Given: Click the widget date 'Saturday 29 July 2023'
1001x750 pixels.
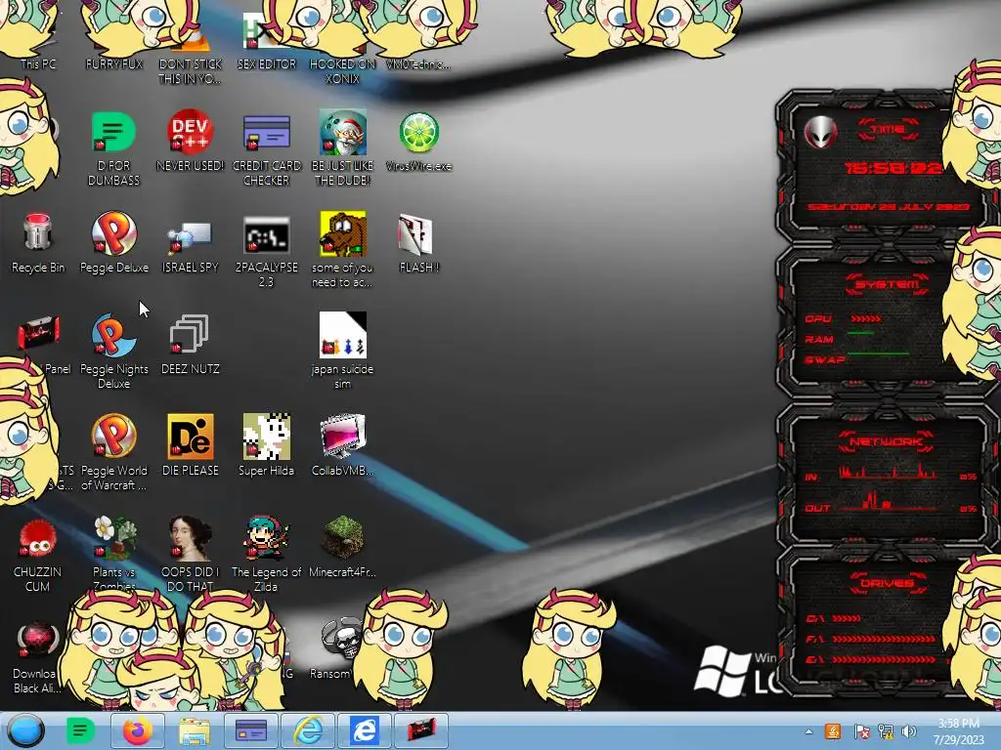Looking at the screenshot, I should pos(888,207).
